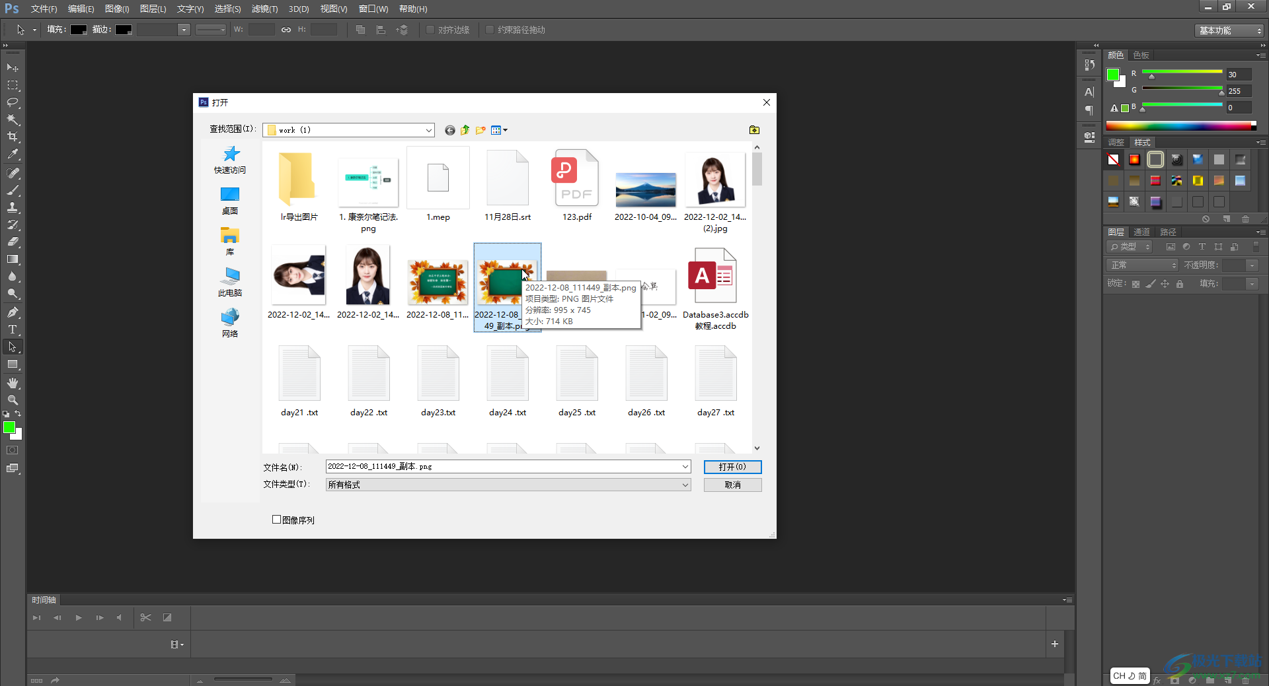1269x686 pixels.
Task: Expand the 文件类型 format dropdown
Action: tap(685, 485)
